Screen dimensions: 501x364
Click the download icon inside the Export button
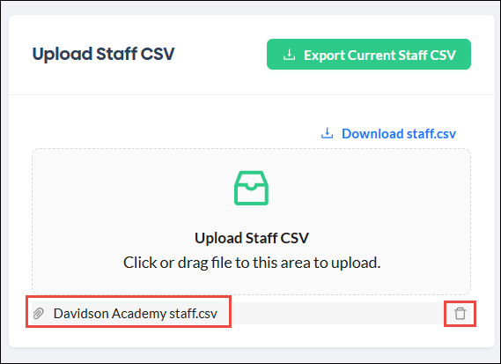tap(289, 55)
